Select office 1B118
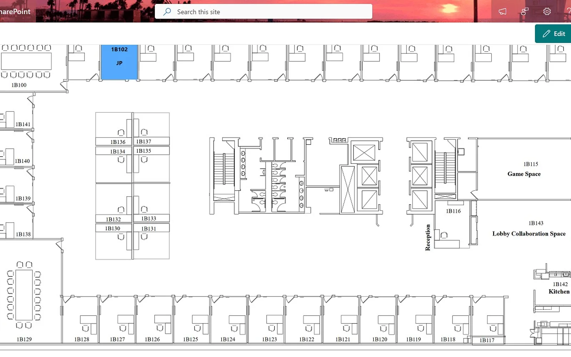Screen dimensions: 571x357 448,339
